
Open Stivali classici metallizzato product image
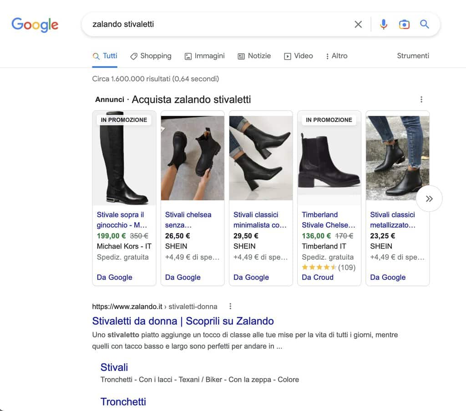(x=398, y=158)
